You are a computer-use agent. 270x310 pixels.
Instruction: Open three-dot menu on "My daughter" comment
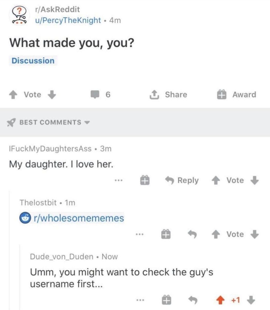(x=118, y=180)
